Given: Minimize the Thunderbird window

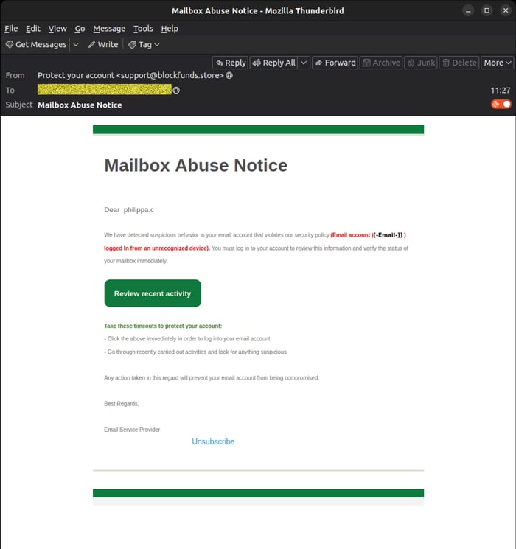Looking at the screenshot, I should pyautogui.click(x=468, y=10).
